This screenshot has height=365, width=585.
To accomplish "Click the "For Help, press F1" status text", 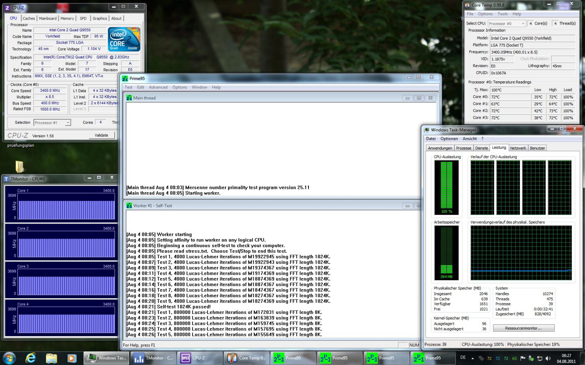I will 139,345.
